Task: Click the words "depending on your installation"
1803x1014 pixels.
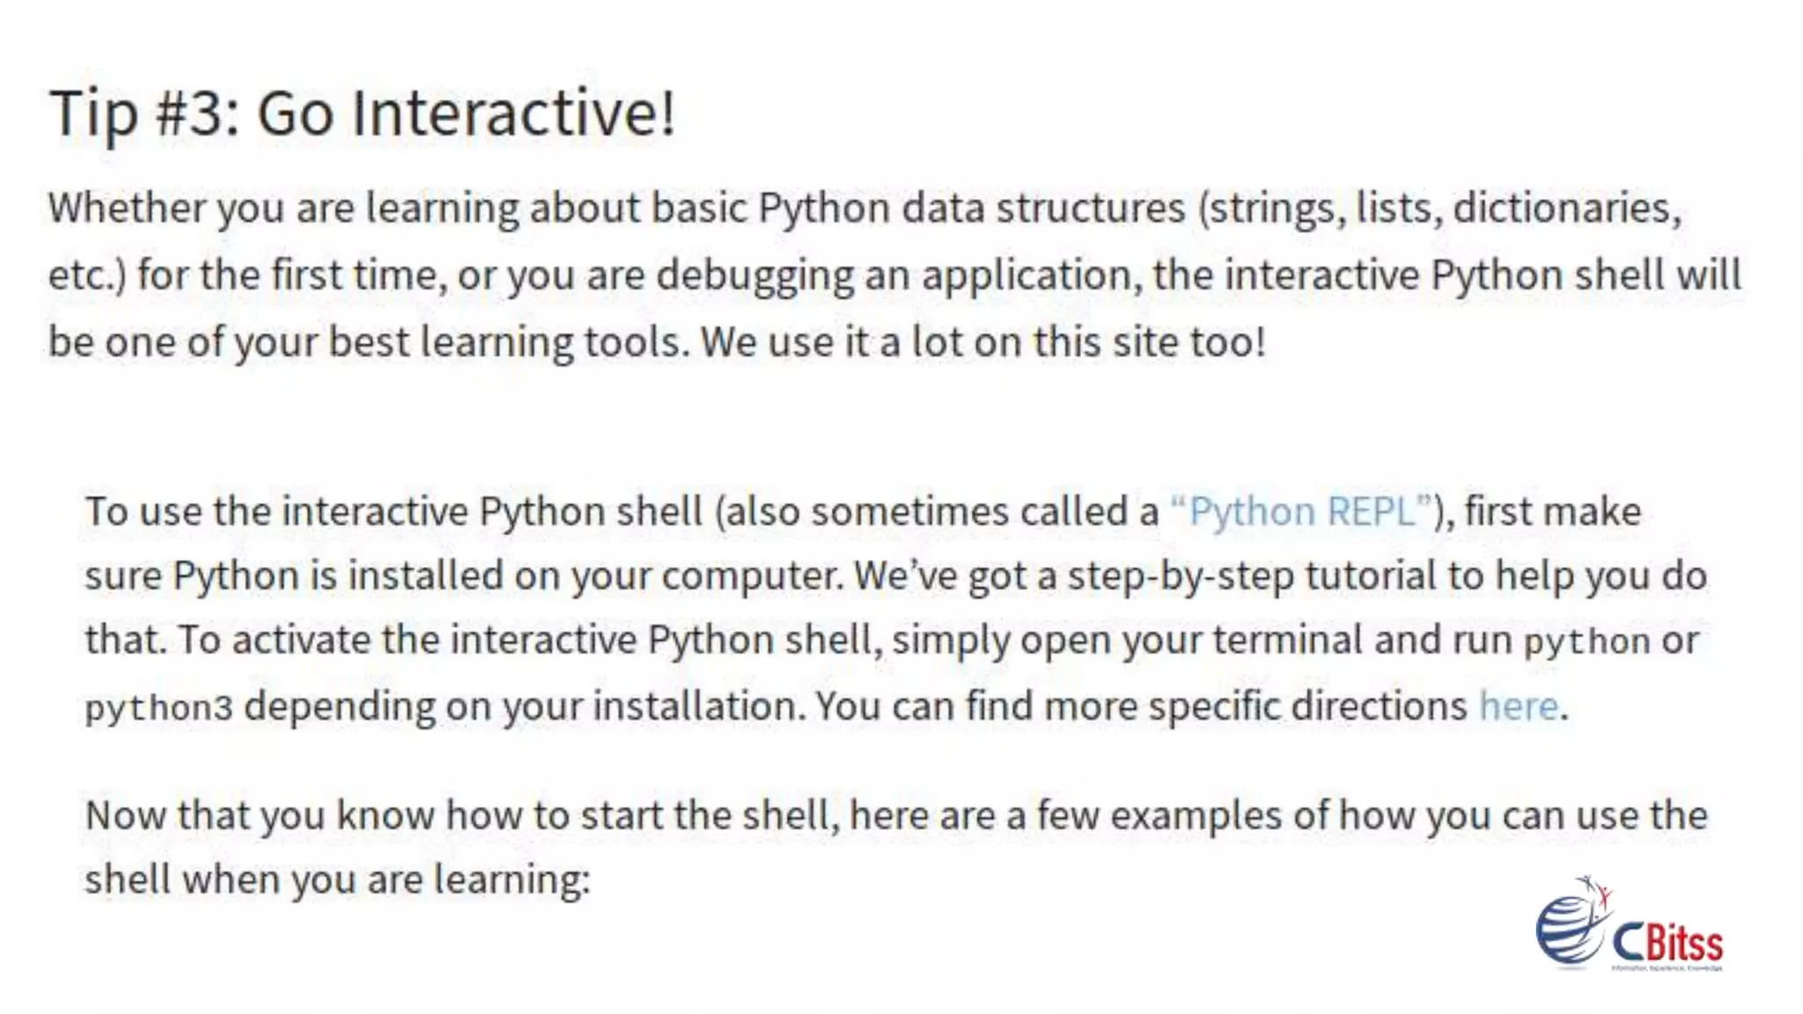Action: pos(523,707)
